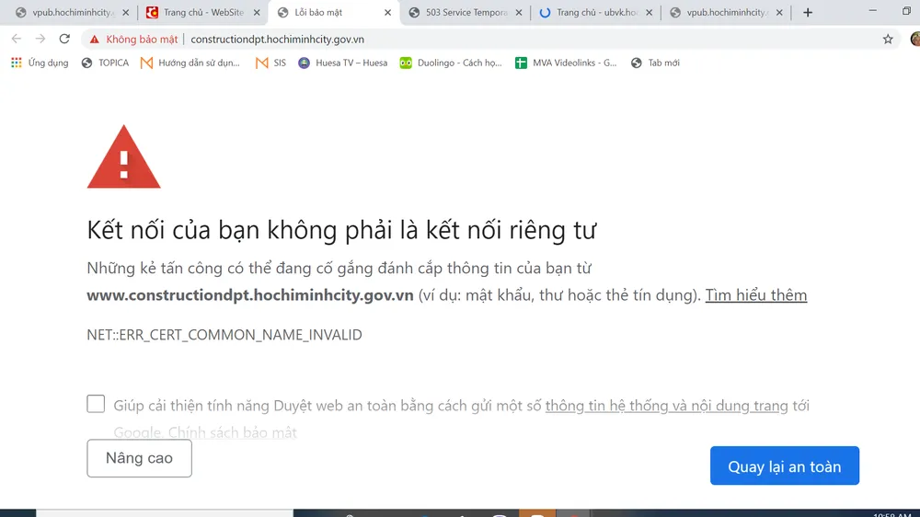Screen dimensions: 920x517
Task: Open the Tab mới bookmark
Action: [x=655, y=63]
